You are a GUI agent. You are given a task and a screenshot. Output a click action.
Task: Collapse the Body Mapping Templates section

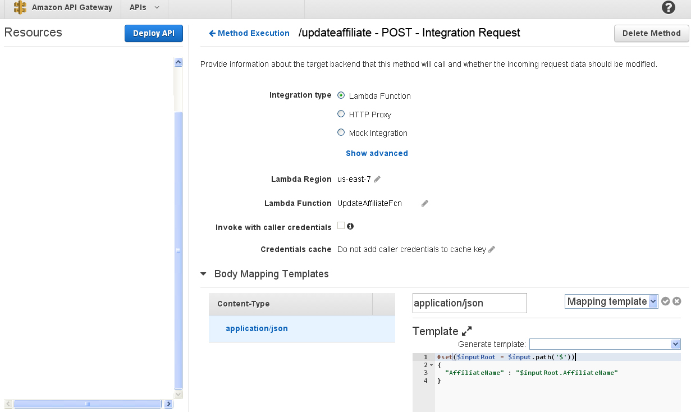pos(203,274)
